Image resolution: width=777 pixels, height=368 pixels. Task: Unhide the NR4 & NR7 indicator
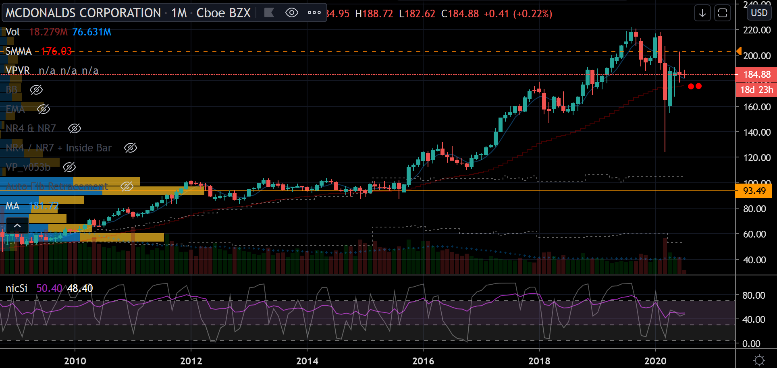tap(75, 128)
